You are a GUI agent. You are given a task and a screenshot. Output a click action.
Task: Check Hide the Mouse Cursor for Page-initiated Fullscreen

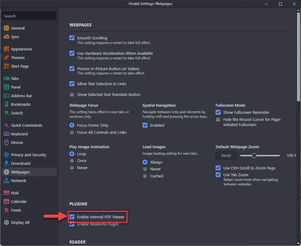tap(218, 120)
